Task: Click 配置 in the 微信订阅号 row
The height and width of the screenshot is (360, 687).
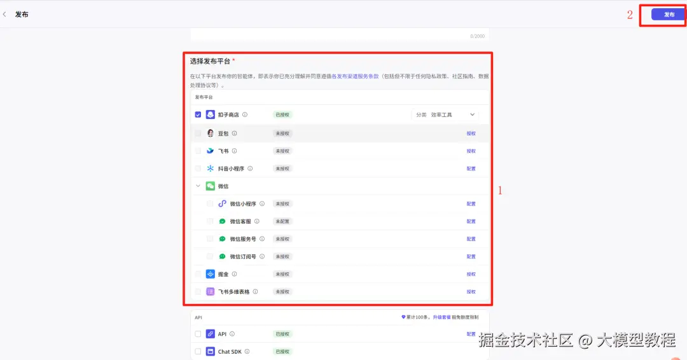Action: [471, 256]
